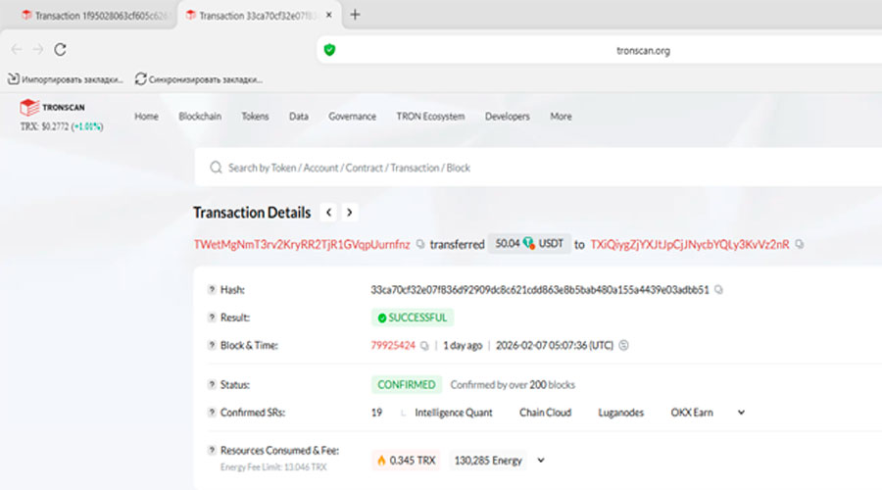
Task: Copy the recipient address
Action: pyautogui.click(x=800, y=244)
